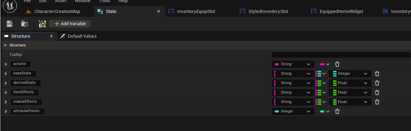Add a new variable to the structure
Viewport: 411px width, 131px height.
[70, 24]
